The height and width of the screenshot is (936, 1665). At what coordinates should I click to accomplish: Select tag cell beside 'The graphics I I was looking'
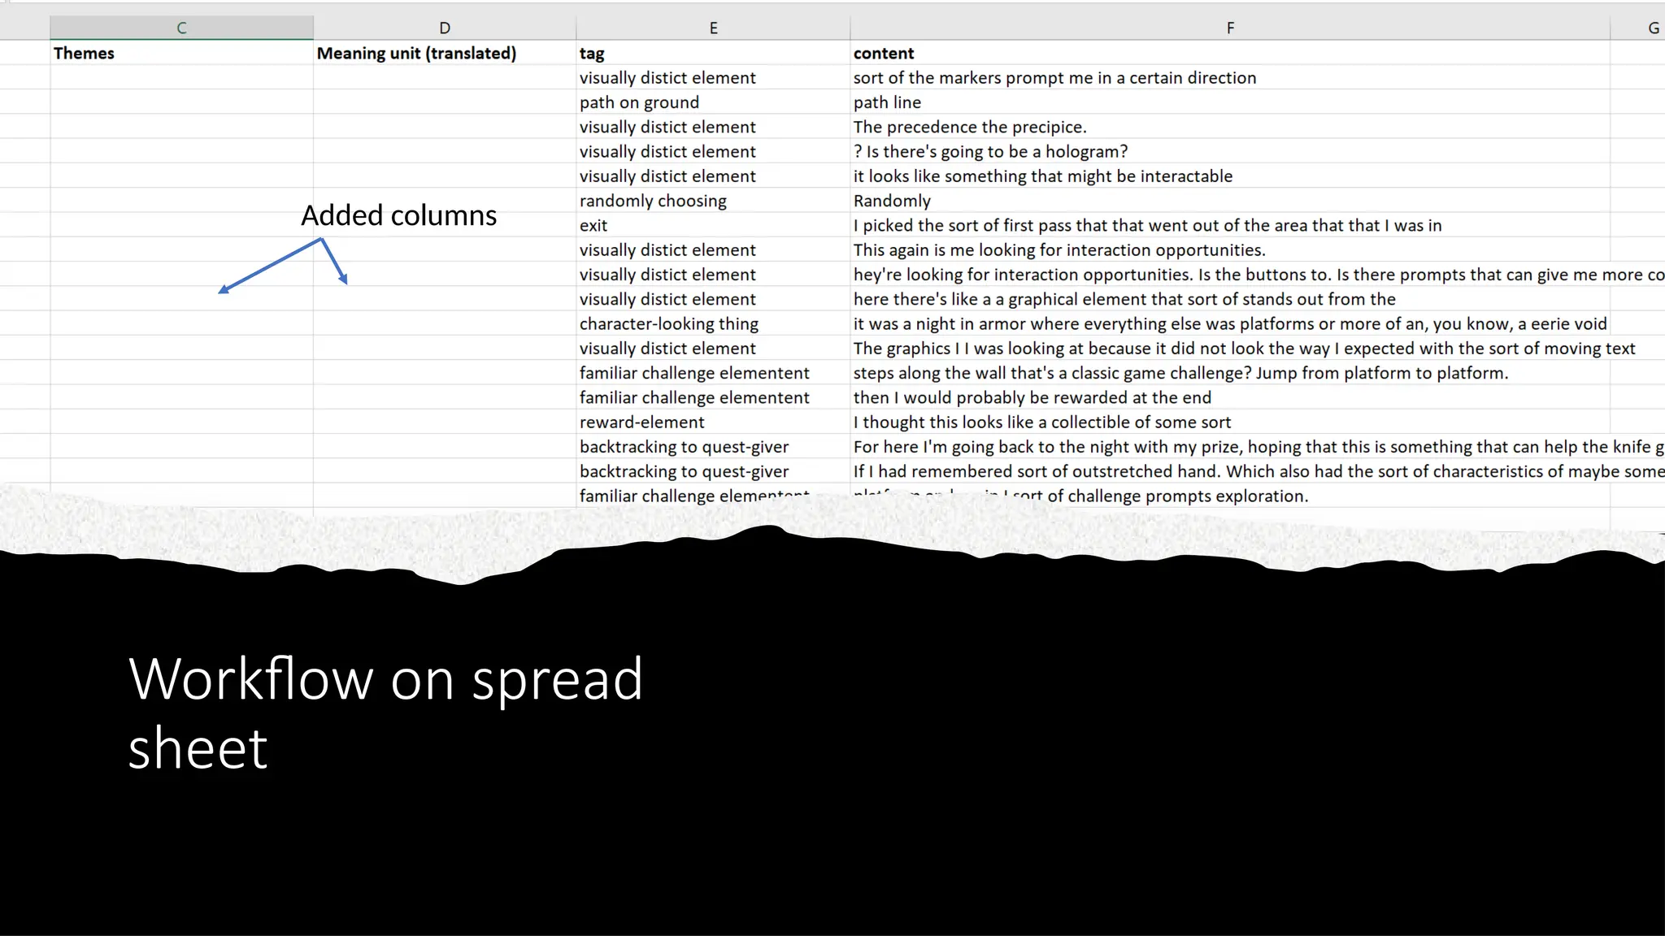pyautogui.click(x=713, y=348)
